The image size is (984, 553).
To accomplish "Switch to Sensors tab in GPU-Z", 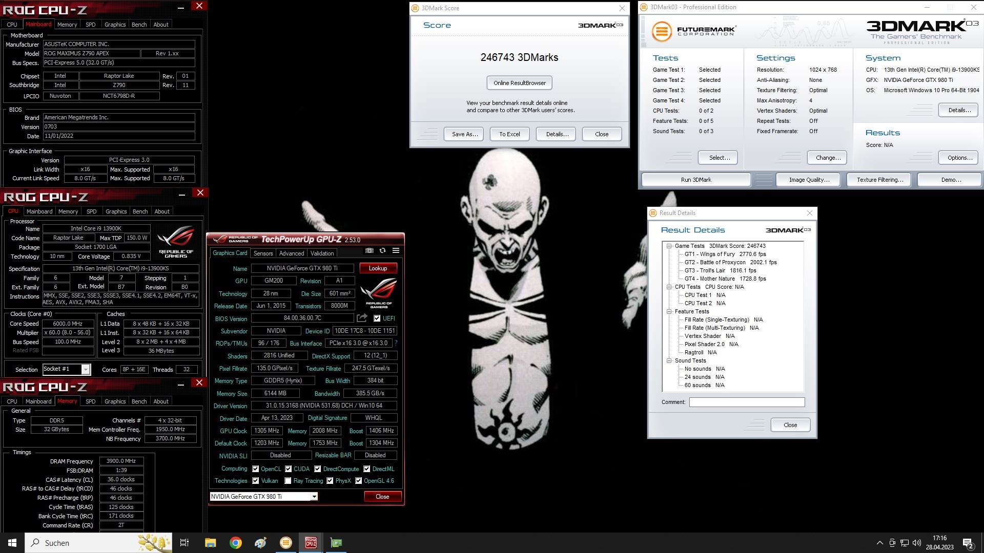I will [x=263, y=253].
